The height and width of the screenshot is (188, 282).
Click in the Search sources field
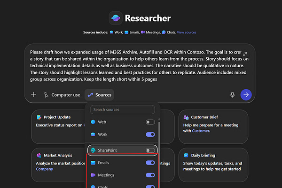[x=123, y=110]
